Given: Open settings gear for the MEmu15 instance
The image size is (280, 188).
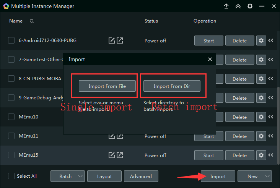Looking at the screenshot, I should pos(261,155).
